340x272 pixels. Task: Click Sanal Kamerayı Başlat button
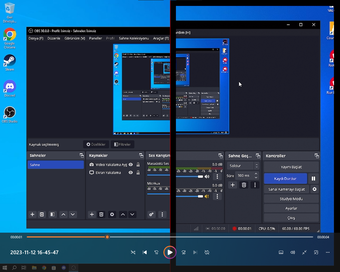[287, 189]
